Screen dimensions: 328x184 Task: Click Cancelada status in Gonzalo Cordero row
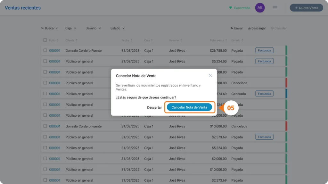point(239,126)
